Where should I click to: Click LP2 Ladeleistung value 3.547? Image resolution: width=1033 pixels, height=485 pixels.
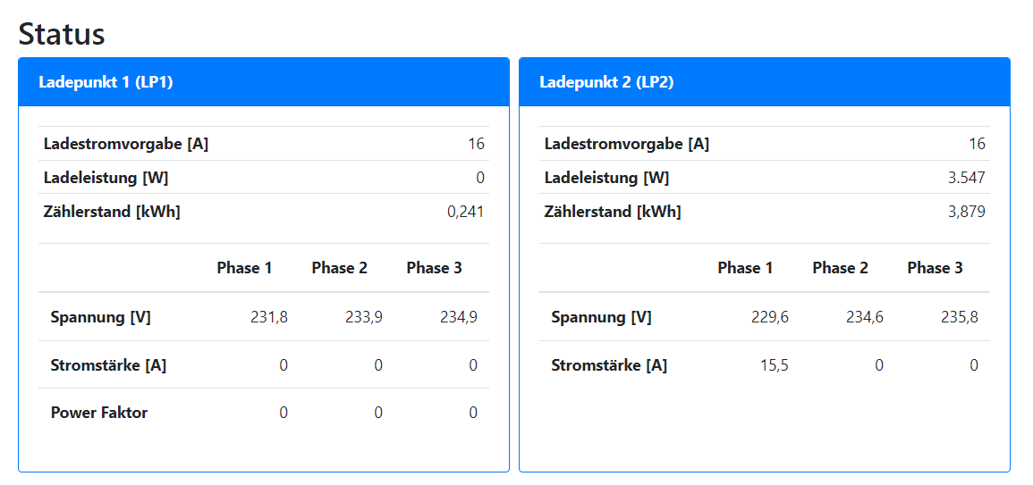click(966, 178)
